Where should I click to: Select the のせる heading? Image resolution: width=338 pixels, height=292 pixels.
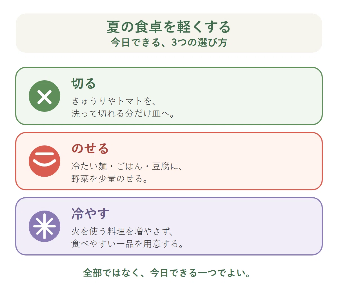coord(90,149)
